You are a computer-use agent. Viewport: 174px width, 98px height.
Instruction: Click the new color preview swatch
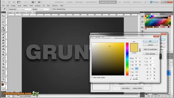point(134,45)
